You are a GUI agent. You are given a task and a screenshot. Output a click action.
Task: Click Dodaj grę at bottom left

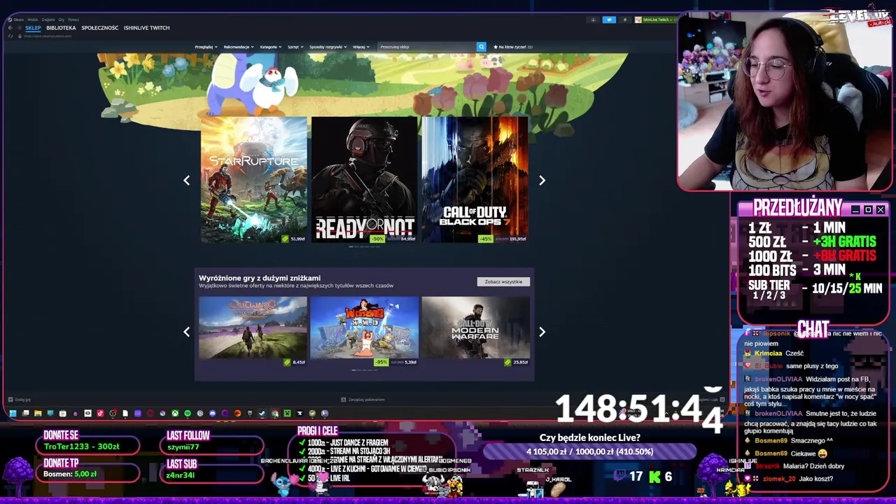[18, 400]
